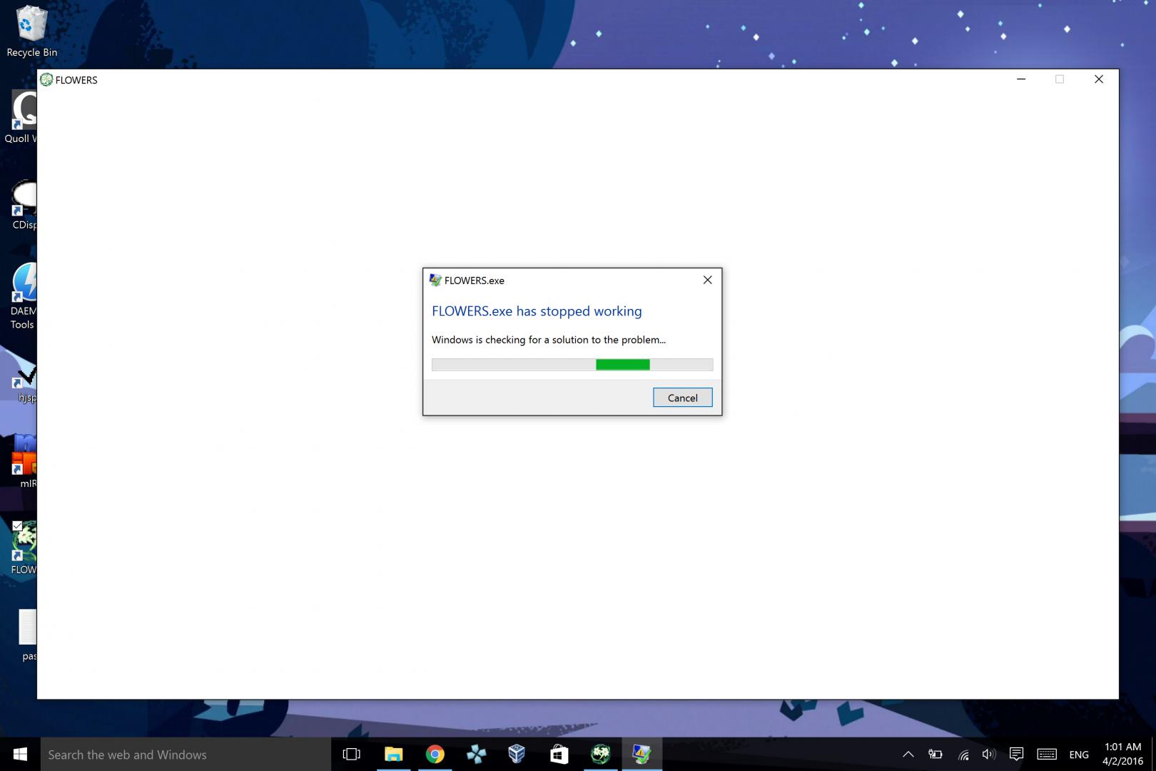1156x771 pixels.
Task: Minimize the FLOWERS window
Action: click(1021, 79)
